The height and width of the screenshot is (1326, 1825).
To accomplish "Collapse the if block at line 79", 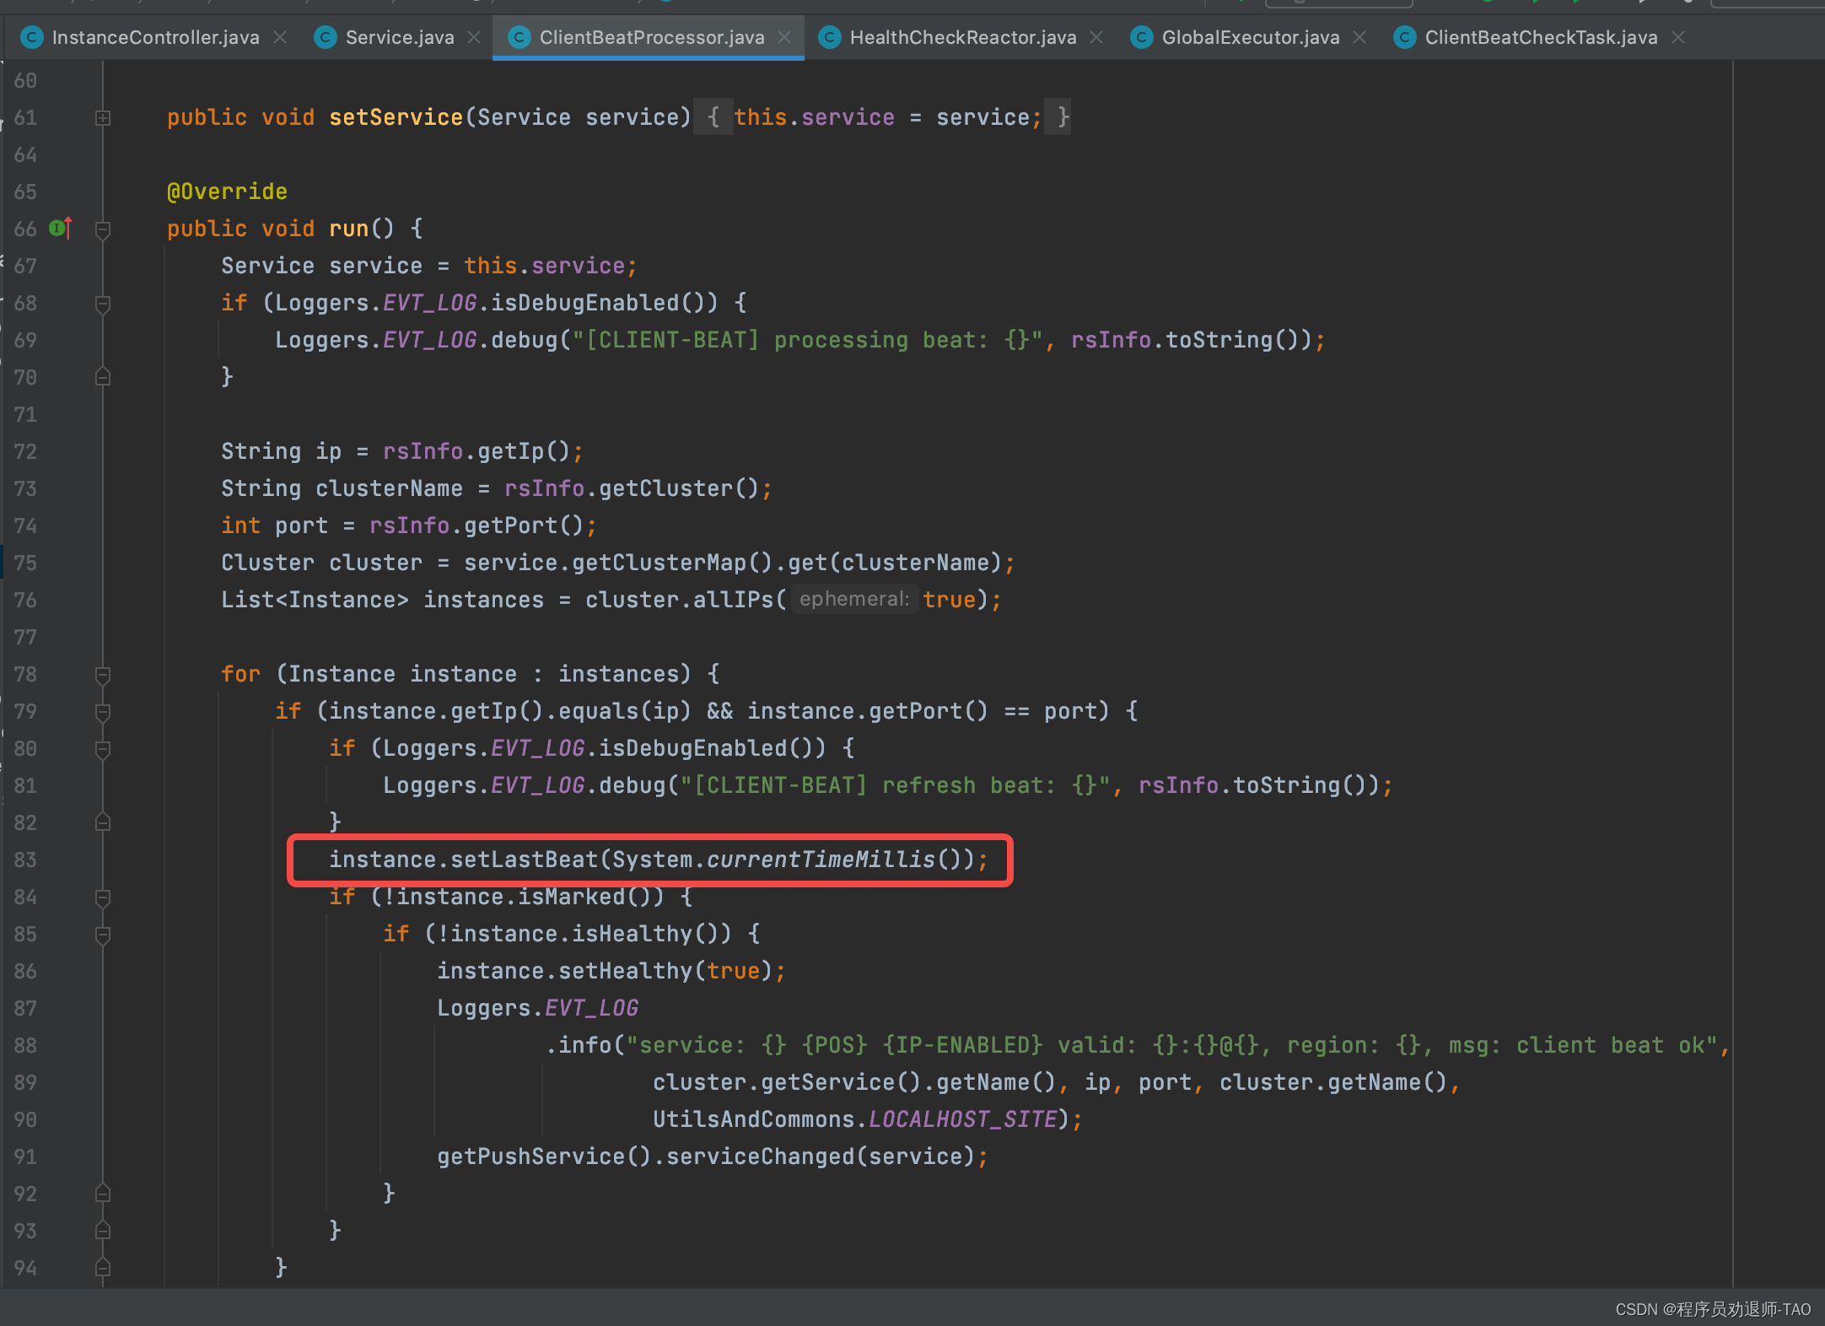I will click(x=103, y=712).
